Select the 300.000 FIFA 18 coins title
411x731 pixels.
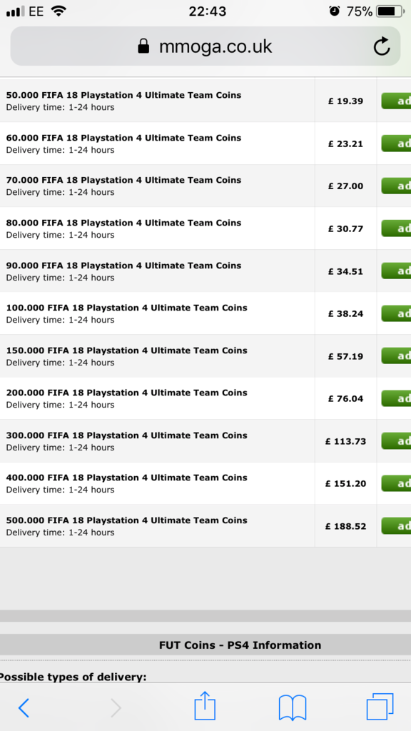tap(126, 435)
